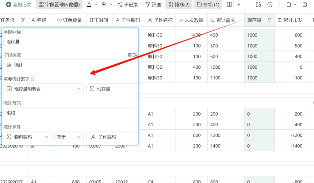The width and height of the screenshot is (314, 183).
Task: Open the 子记录 sub-record option
Action: pos(128,4)
